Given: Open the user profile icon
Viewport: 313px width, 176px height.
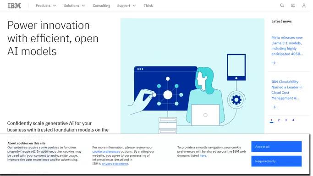Looking at the screenshot, I should pyautogui.click(x=304, y=5).
